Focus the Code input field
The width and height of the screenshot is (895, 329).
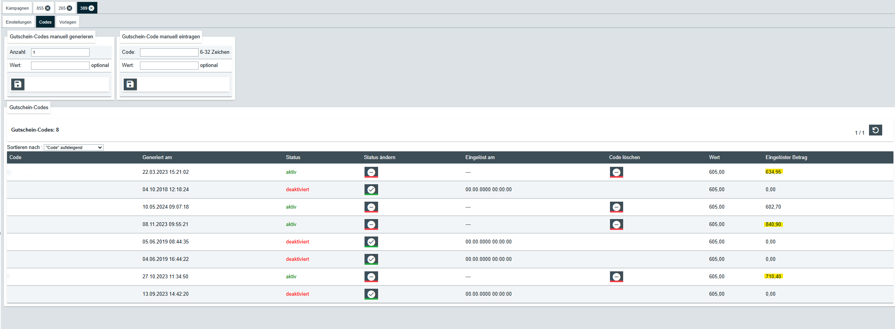[169, 52]
